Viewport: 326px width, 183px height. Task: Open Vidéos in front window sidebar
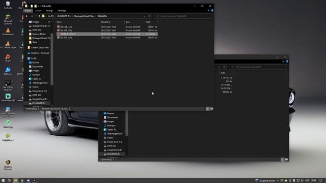tap(35, 87)
